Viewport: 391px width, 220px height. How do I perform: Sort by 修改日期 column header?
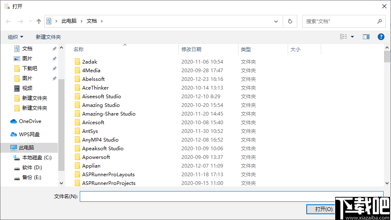(191, 50)
